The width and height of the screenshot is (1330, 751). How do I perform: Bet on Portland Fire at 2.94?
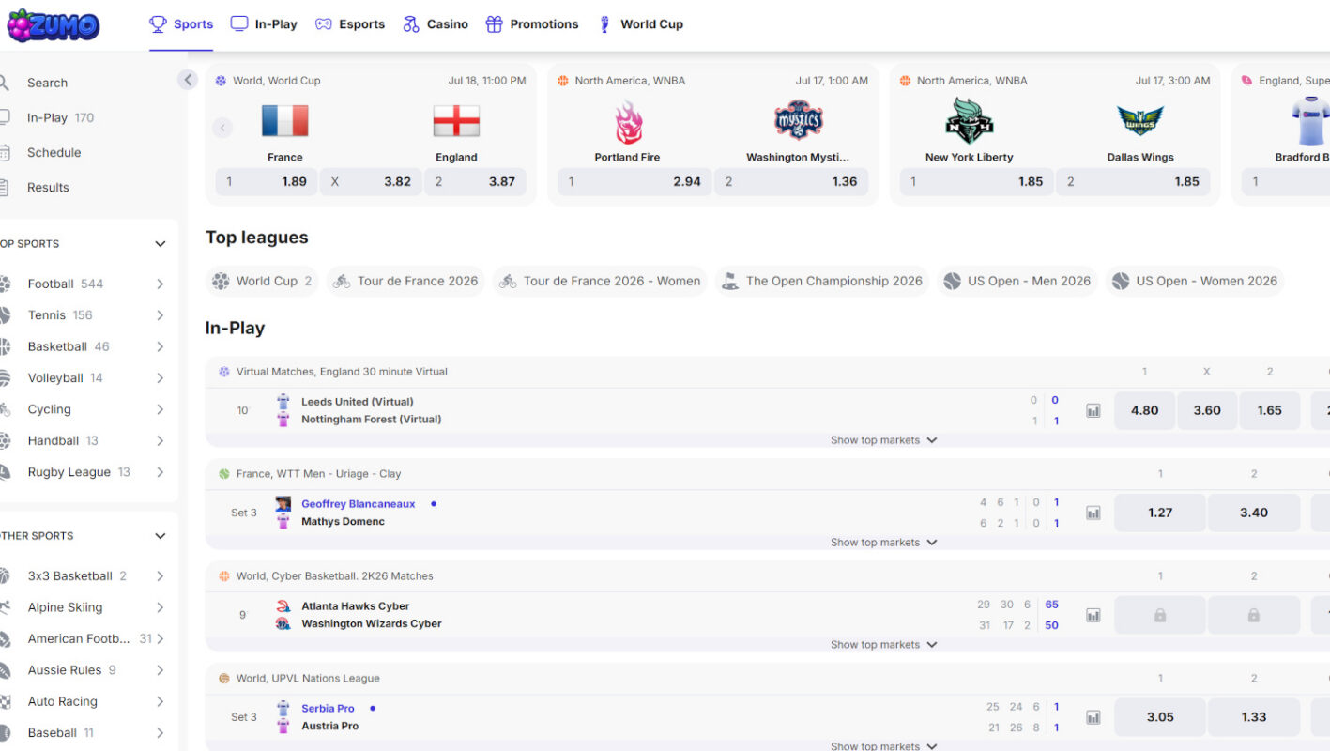click(634, 182)
